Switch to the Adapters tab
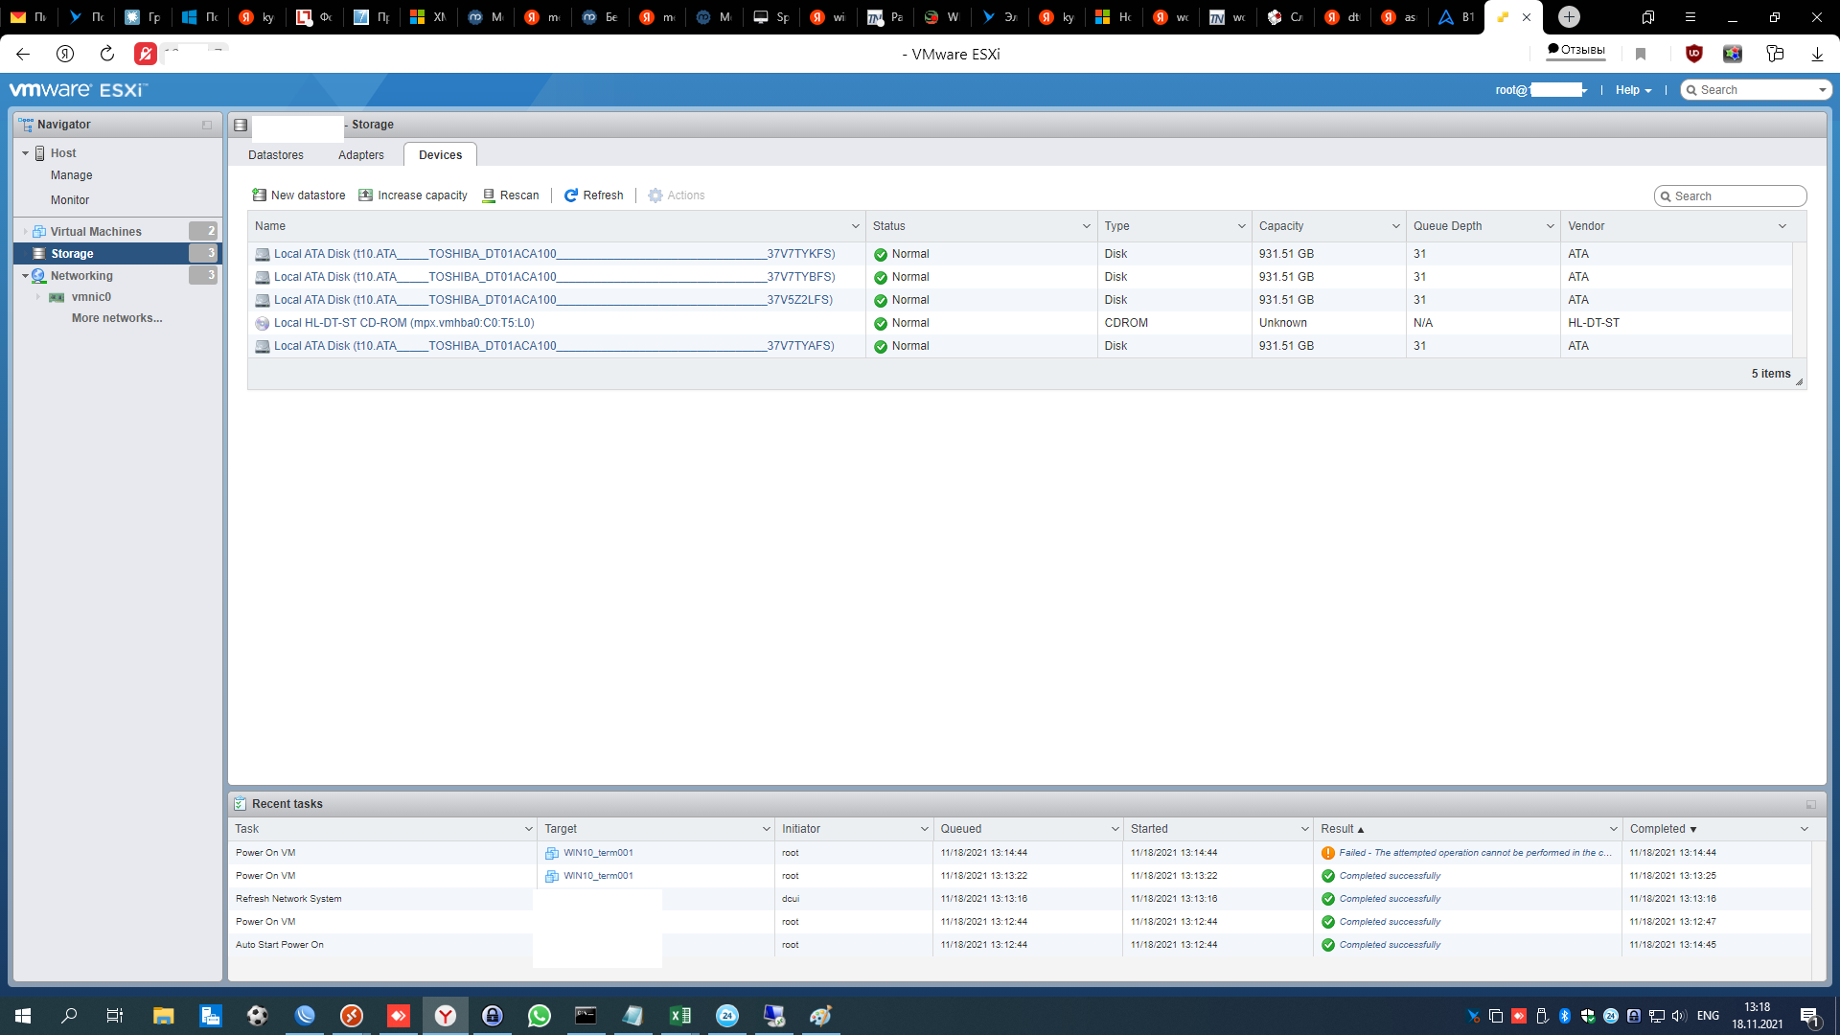This screenshot has width=1840, height=1035. 361,155
